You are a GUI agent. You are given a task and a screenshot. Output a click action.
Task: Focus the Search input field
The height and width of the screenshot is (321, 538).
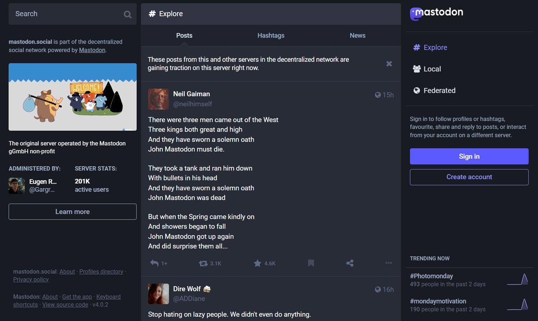click(73, 14)
